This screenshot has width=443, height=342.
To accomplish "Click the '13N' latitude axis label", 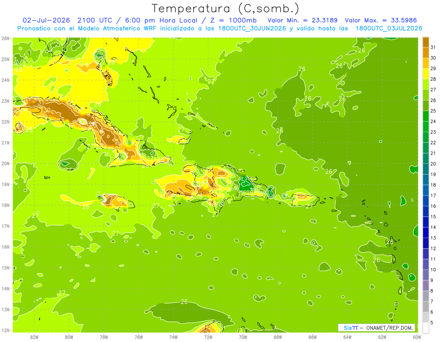I will coord(5,310).
